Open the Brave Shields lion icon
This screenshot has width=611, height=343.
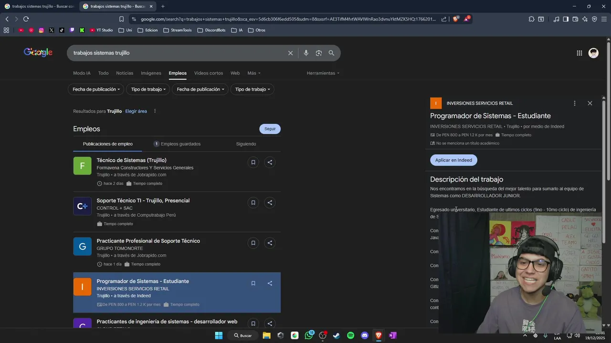tap(455, 19)
